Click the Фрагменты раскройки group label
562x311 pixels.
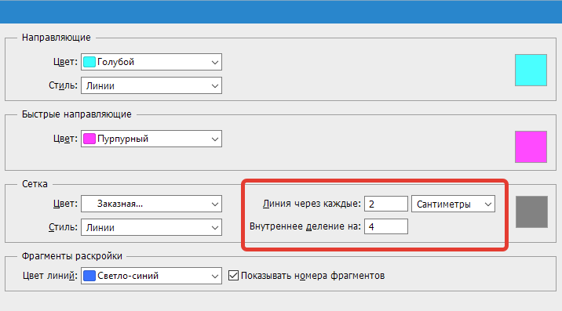click(x=72, y=256)
